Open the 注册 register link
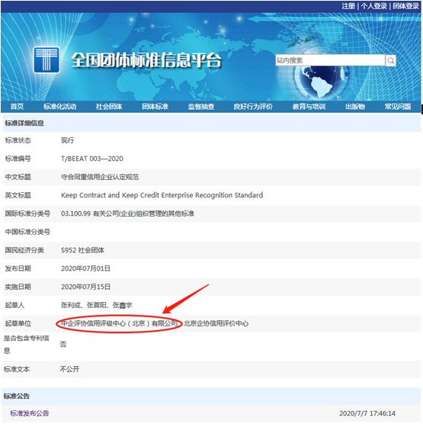423x430 pixels. 348,6
